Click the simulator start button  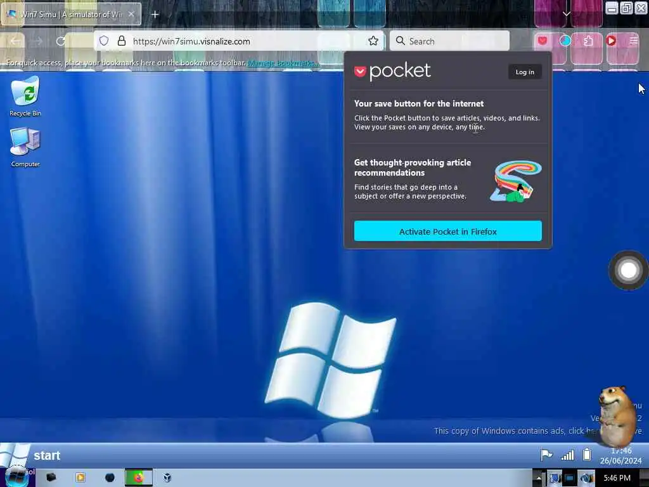pyautogui.click(x=31, y=455)
